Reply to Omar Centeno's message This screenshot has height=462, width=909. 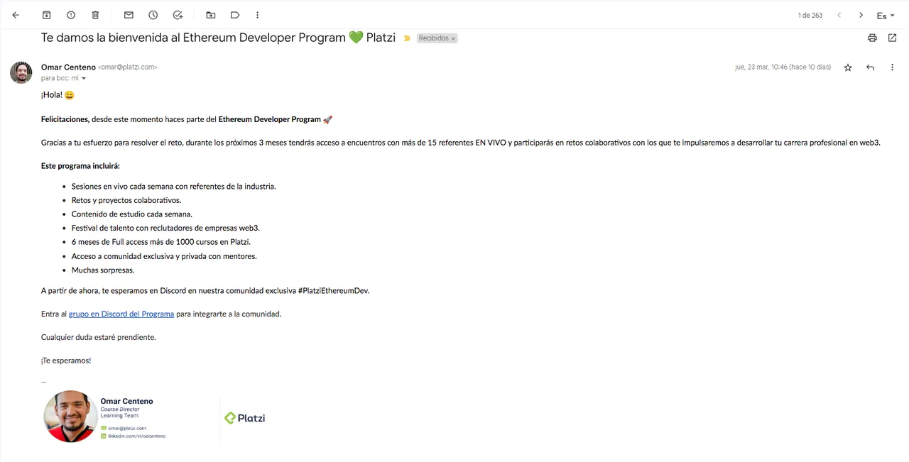click(870, 67)
